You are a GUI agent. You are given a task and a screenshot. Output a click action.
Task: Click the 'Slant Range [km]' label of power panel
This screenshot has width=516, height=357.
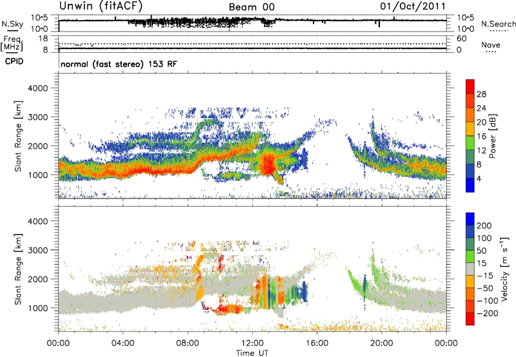(x=18, y=136)
